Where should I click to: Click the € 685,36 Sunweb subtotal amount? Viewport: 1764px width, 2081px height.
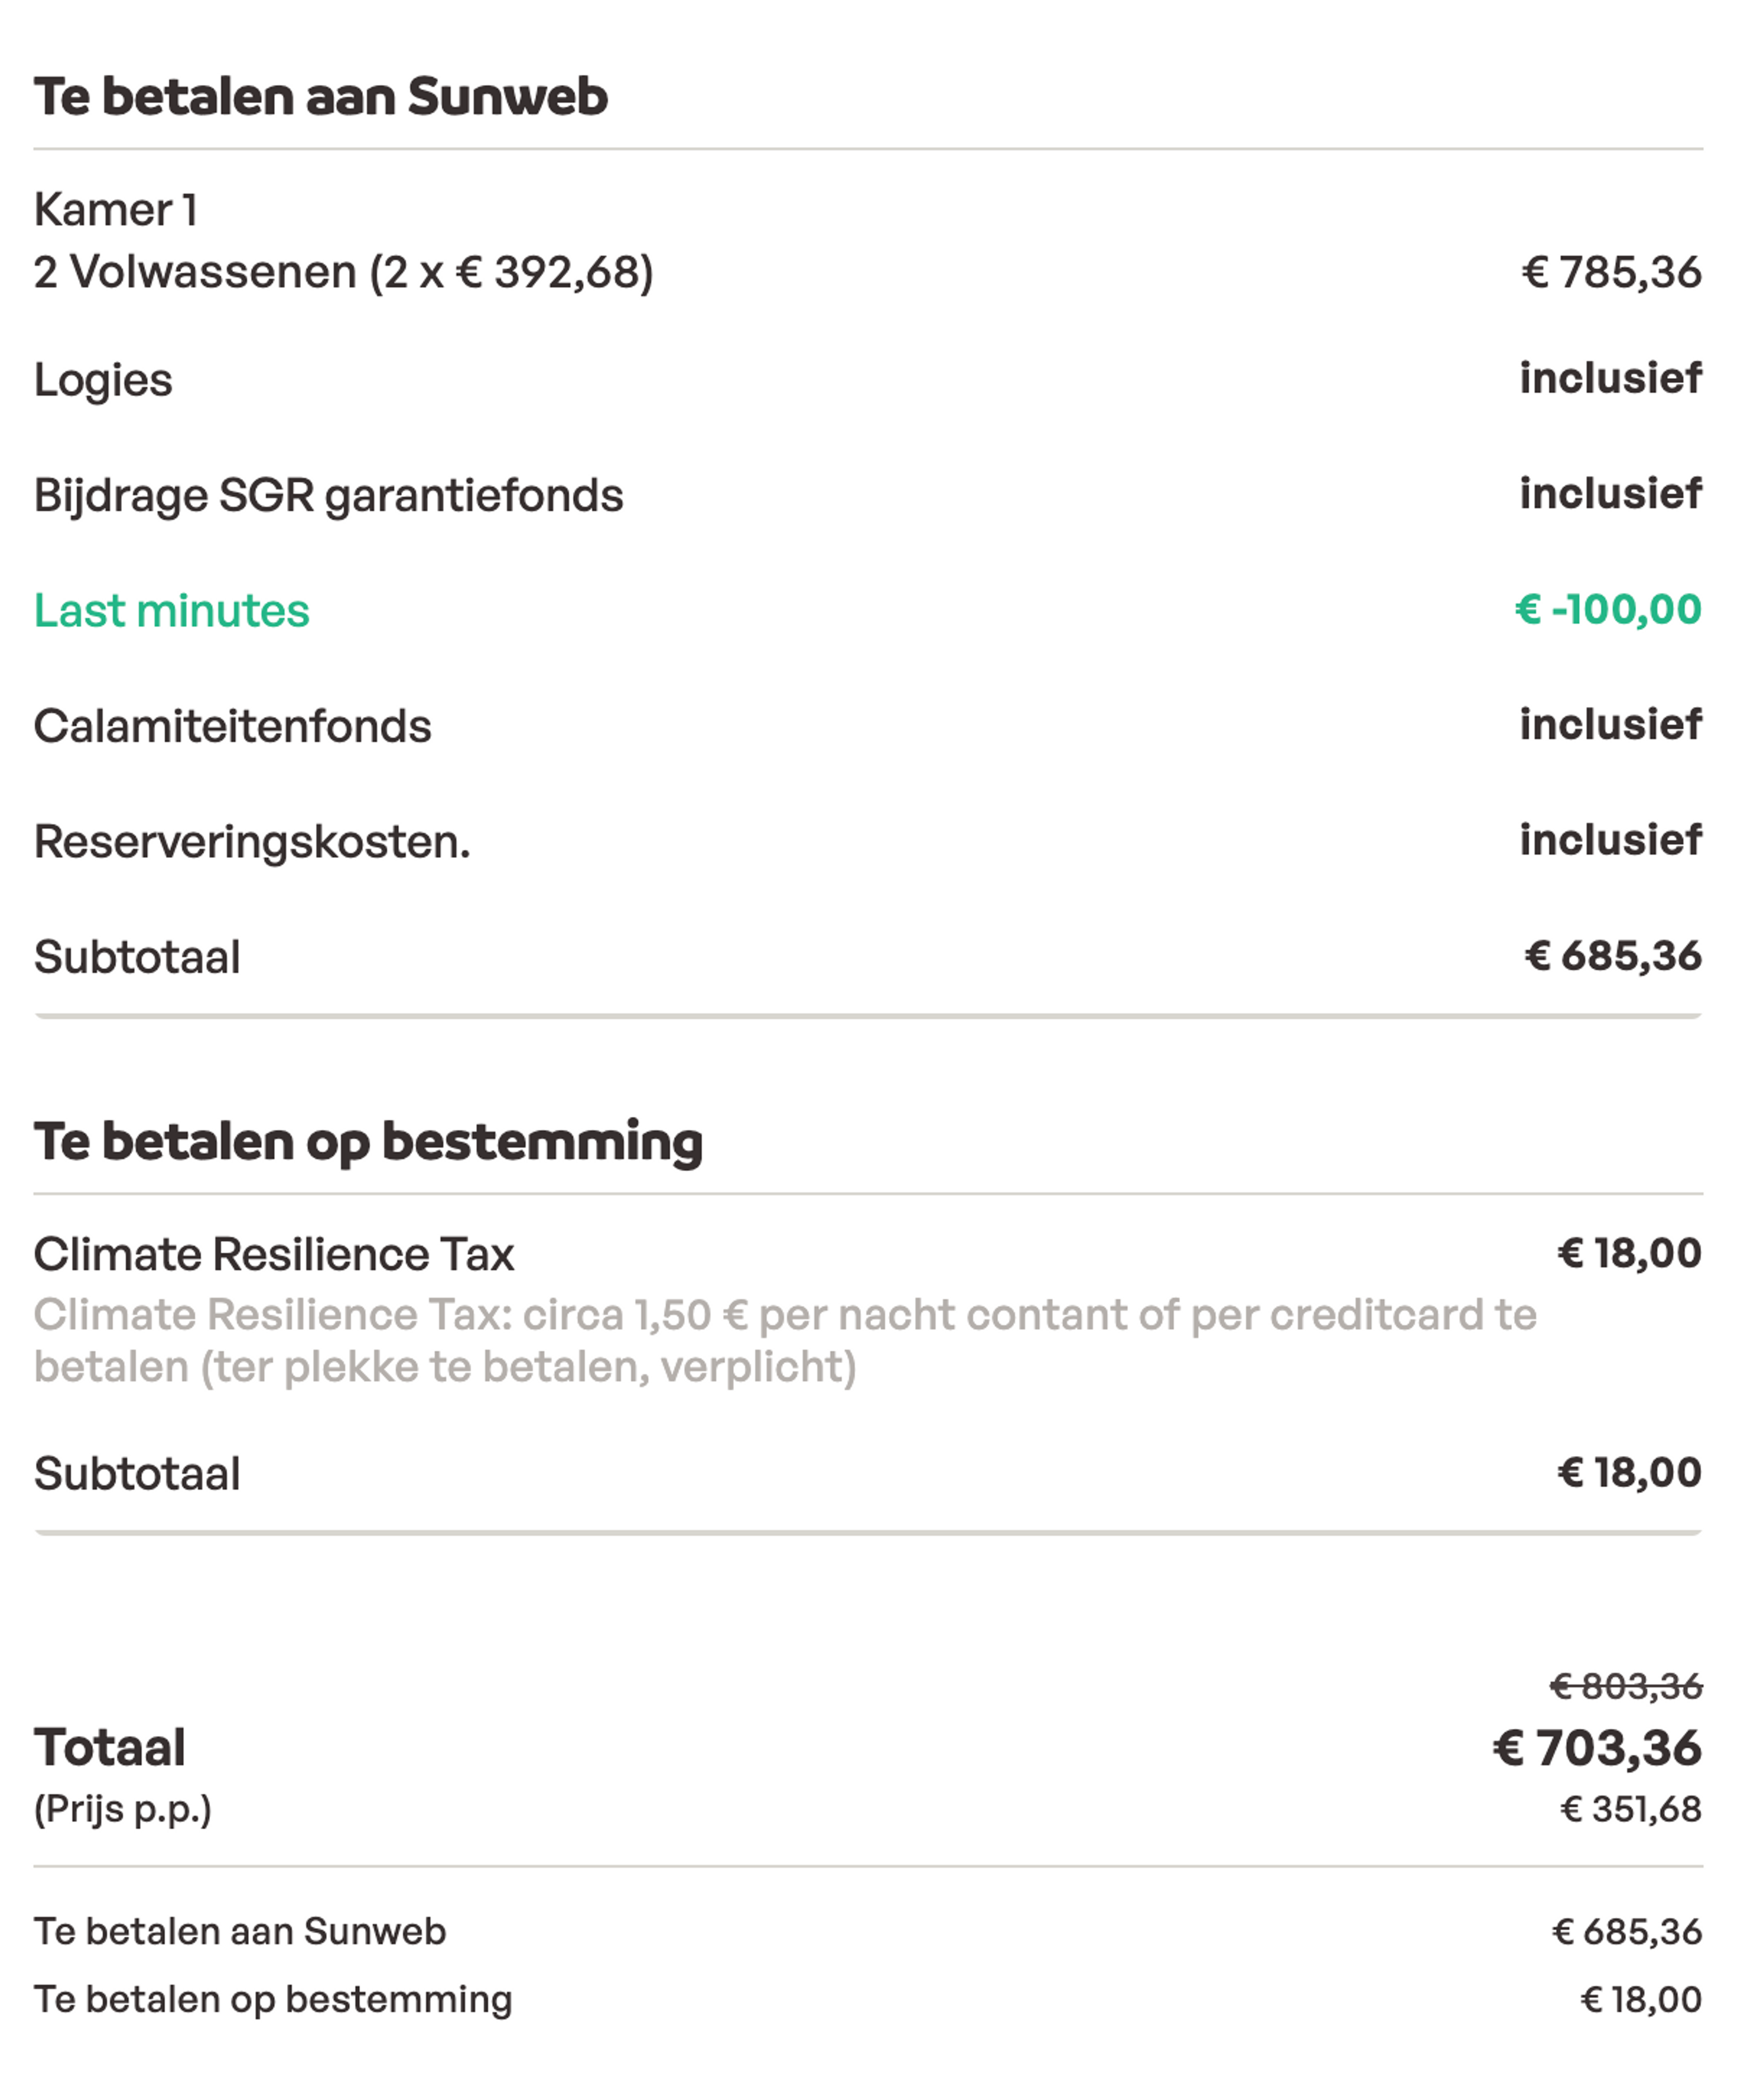(1612, 956)
